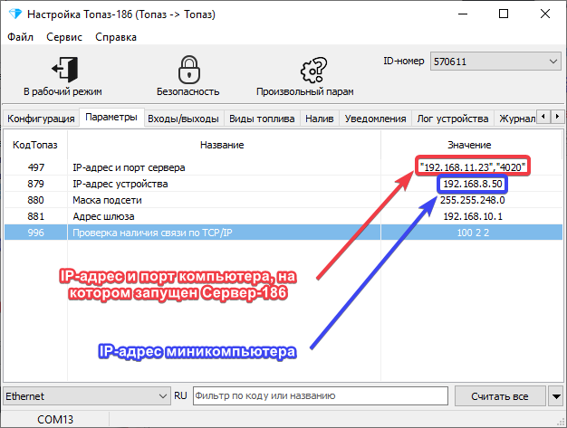Click the value '100 2 2'
The width and height of the screenshot is (567, 428).
tap(473, 233)
